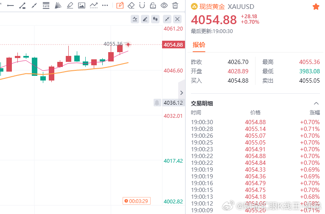Image resolution: width=325 pixels, height=214 pixels.
Task: Click the 买入 price 4054.88
Action: pos(238,81)
